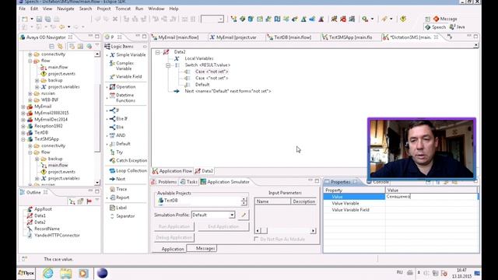Select the Else If logic item

118,119
